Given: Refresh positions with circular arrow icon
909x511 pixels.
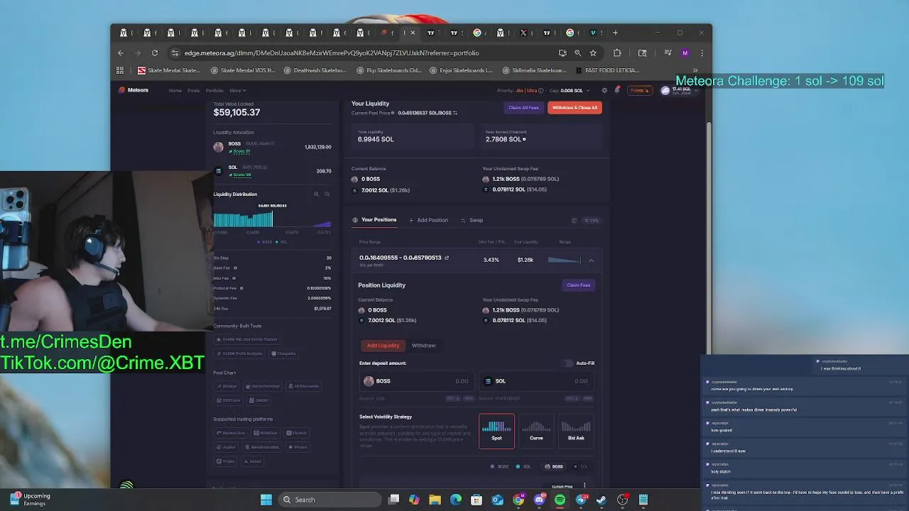Looking at the screenshot, I should (575, 220).
